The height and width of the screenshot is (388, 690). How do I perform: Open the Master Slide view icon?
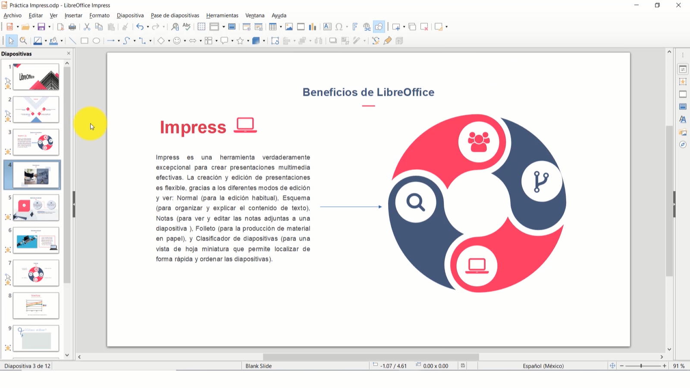pyautogui.click(x=232, y=27)
